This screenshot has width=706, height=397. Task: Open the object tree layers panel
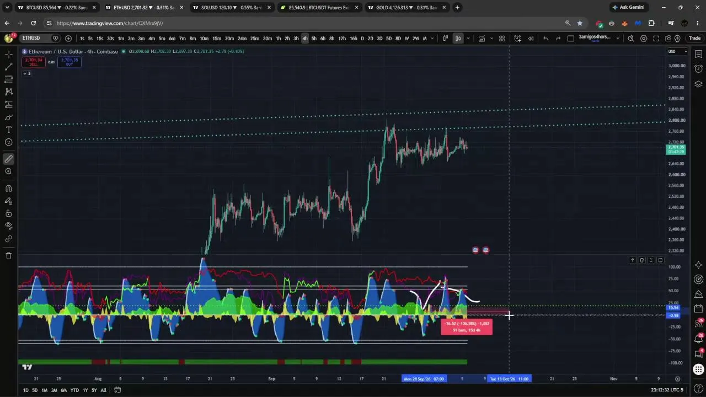[x=698, y=84]
